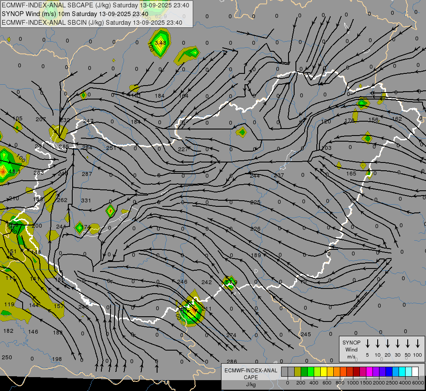This screenshot has height=391, width=426.
Task: Click the 6000 tick label on the CAPE scale
Action: [x=418, y=383]
